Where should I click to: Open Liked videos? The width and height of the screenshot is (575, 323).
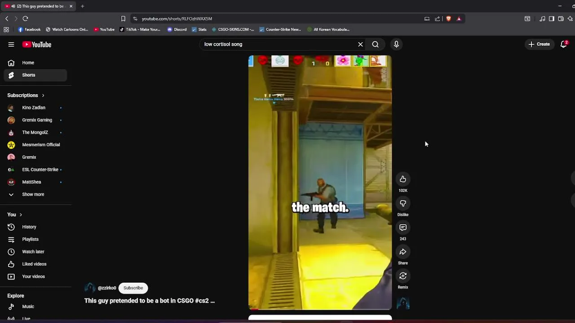pyautogui.click(x=35, y=264)
